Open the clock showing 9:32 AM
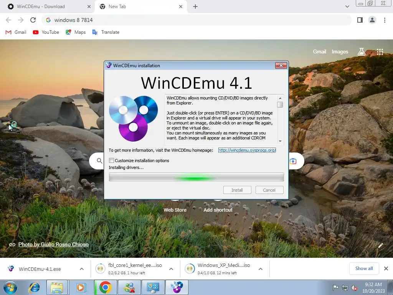The height and width of the screenshot is (295, 393). (x=373, y=287)
